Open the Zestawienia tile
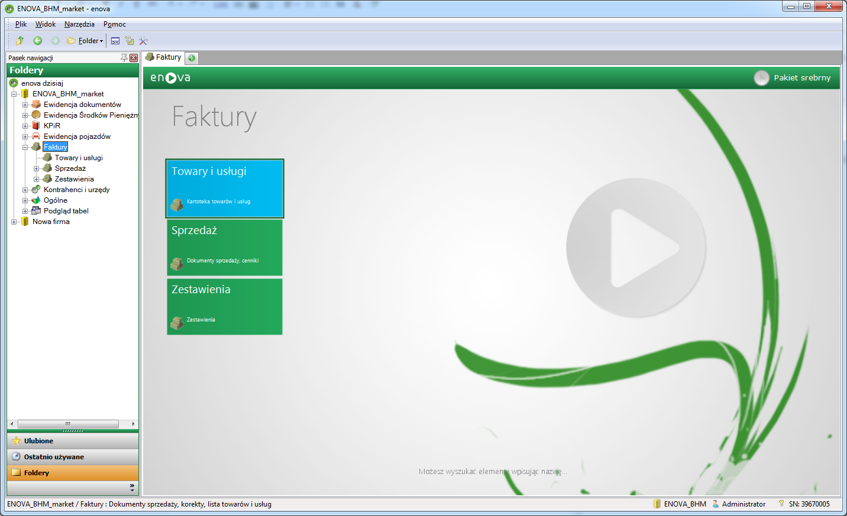 pos(225,307)
